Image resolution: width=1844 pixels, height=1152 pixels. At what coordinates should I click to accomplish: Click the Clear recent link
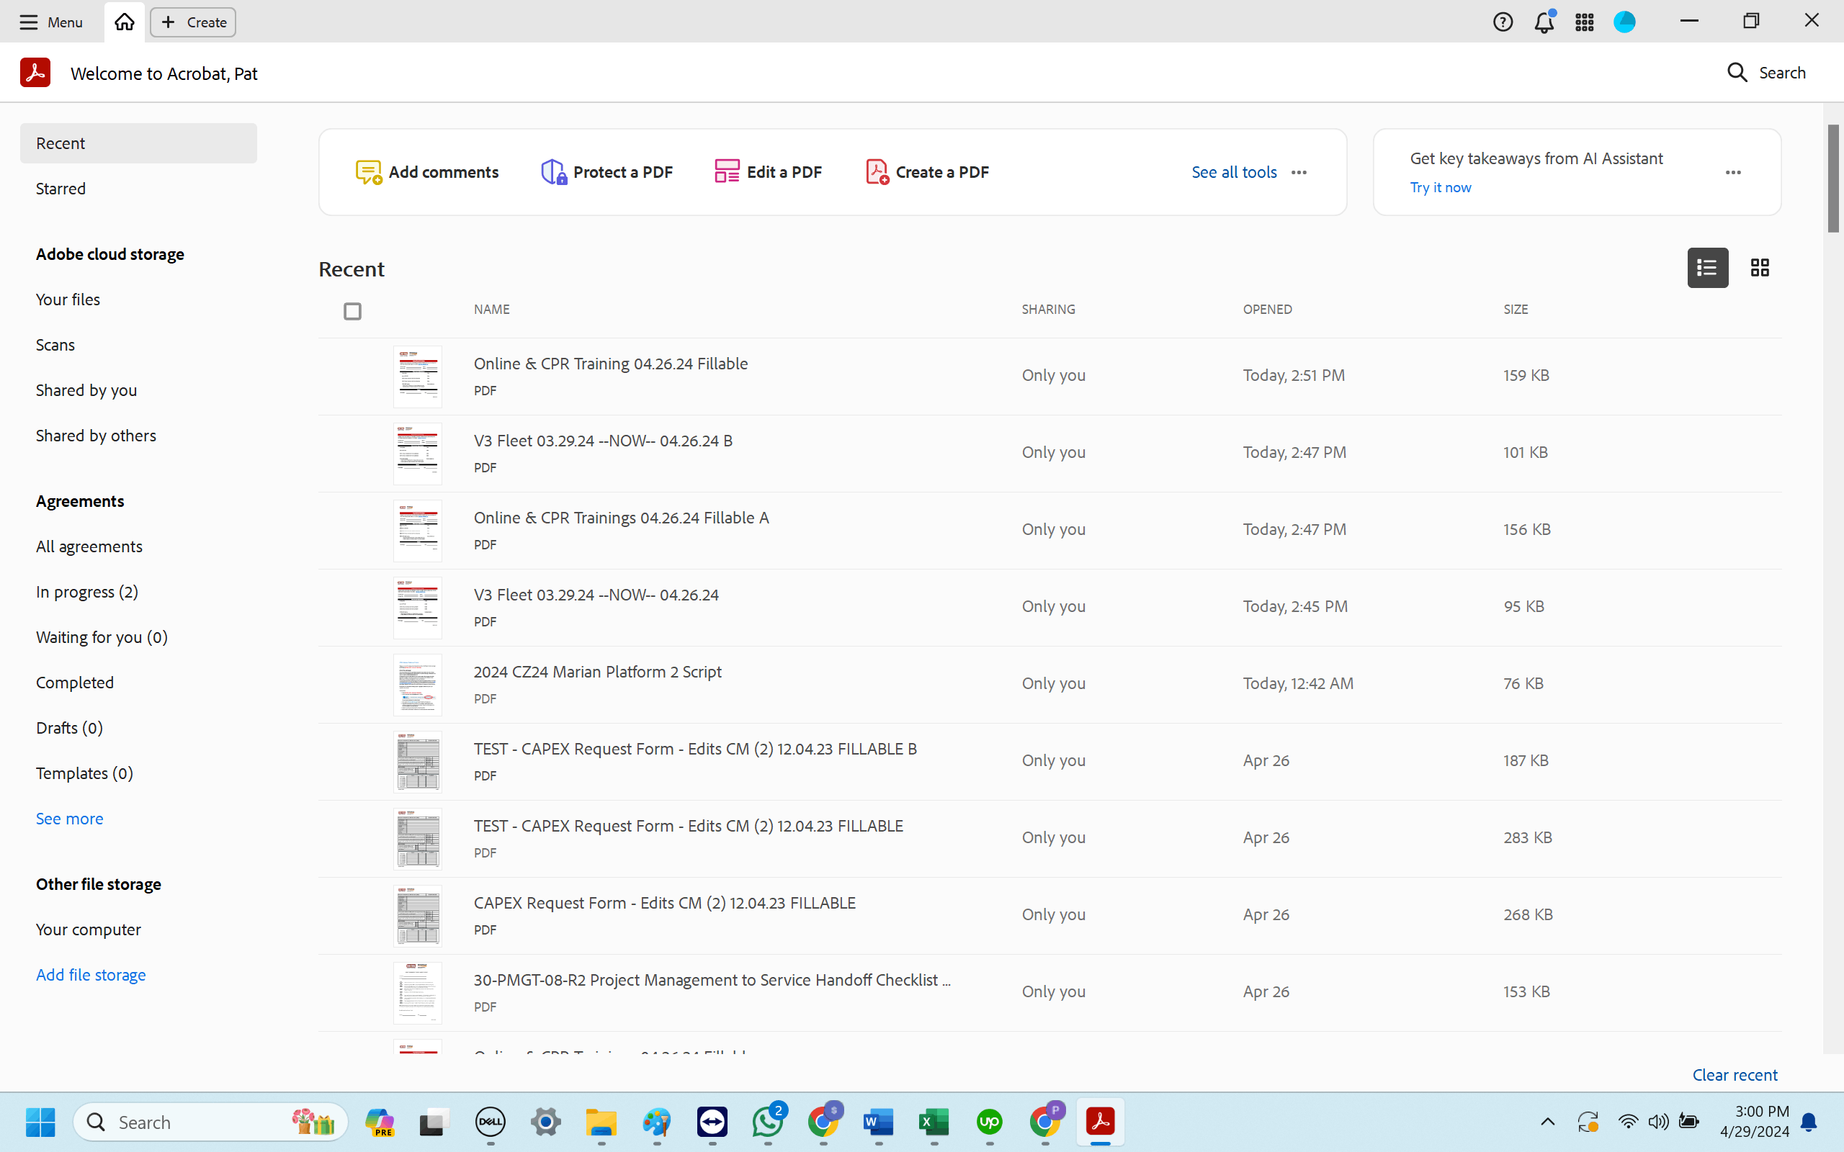(x=1735, y=1074)
